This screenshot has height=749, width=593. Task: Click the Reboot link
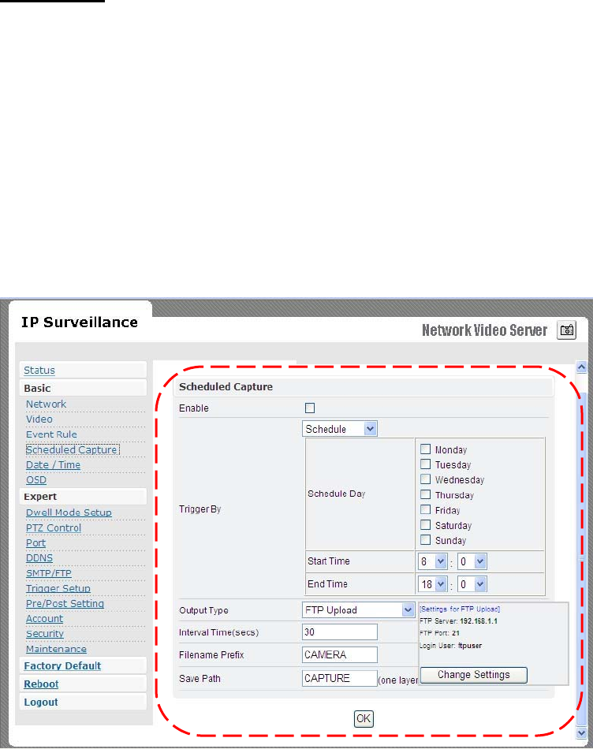coord(41,684)
